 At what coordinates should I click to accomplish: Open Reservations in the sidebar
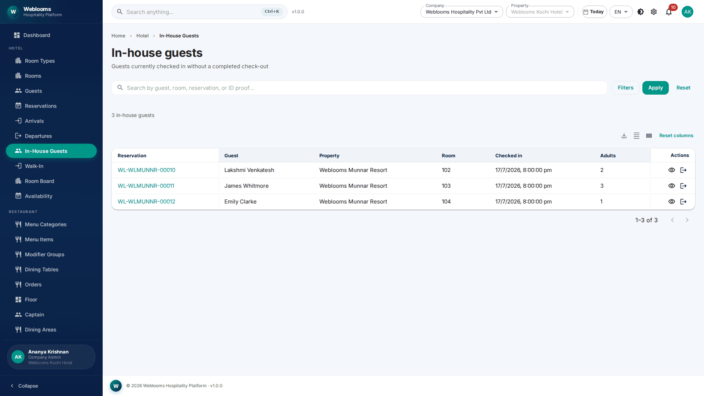tap(51, 106)
